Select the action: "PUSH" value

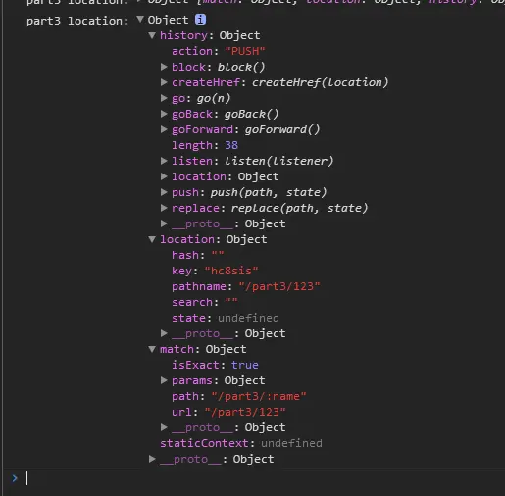click(245, 51)
